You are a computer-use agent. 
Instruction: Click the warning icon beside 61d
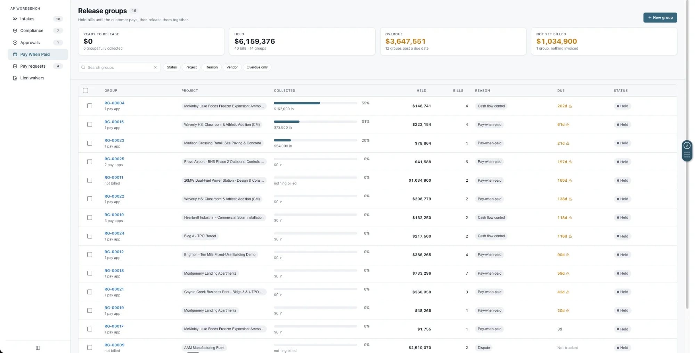pos(568,124)
